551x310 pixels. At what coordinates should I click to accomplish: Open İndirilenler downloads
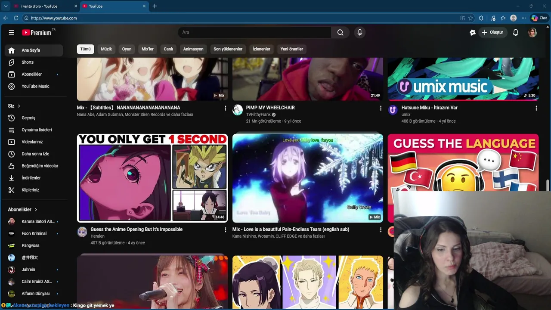tap(34, 178)
